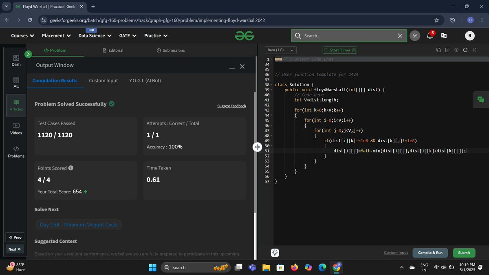The height and width of the screenshot is (275, 489).
Task: Click the Start Timer button
Action: point(340,50)
